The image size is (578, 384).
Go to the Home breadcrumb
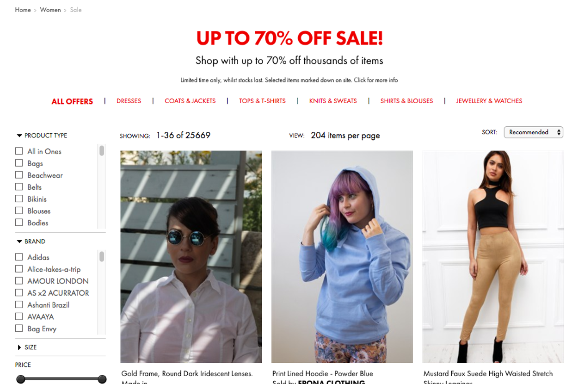pyautogui.click(x=23, y=10)
